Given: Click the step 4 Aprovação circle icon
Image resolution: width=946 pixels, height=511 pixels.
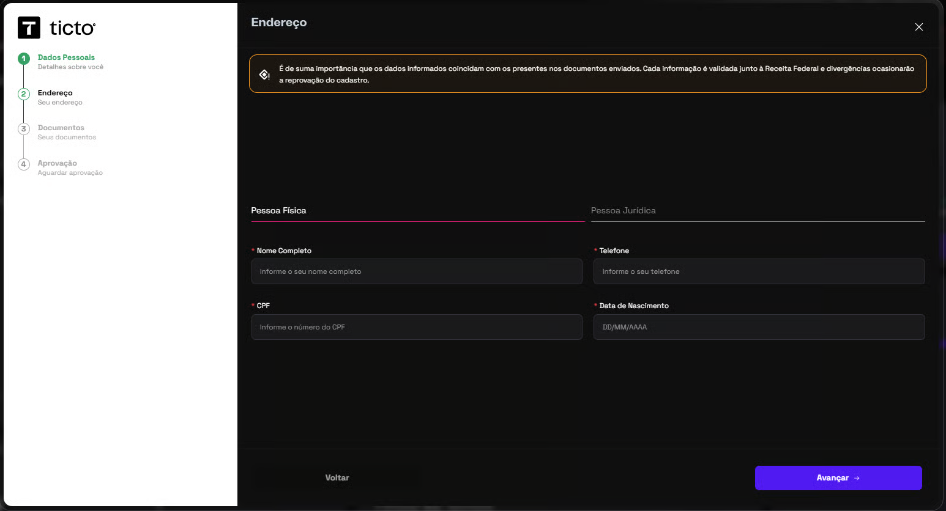Looking at the screenshot, I should [x=24, y=164].
